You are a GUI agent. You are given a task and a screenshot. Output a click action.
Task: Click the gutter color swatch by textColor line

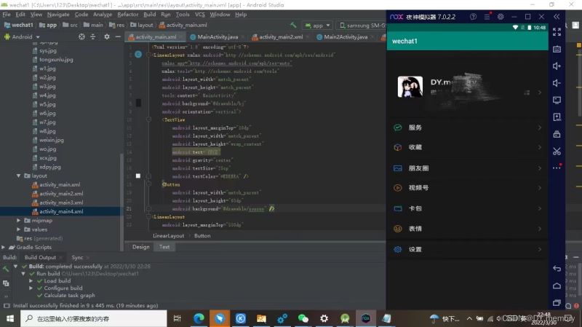click(138, 176)
